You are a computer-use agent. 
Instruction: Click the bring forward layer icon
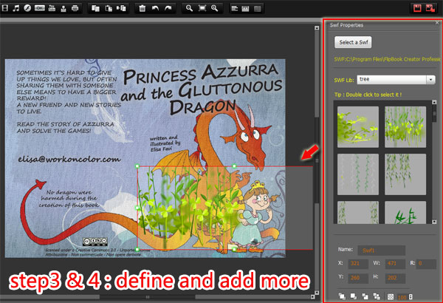click(x=365, y=296)
